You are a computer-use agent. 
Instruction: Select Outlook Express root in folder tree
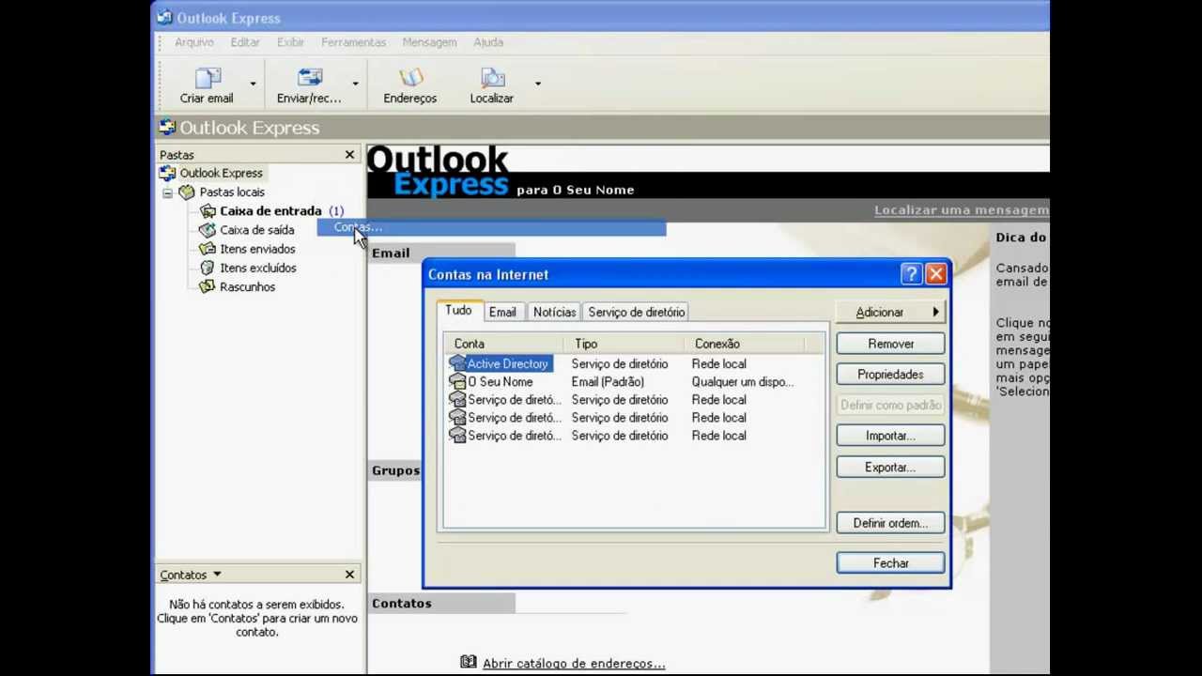point(221,173)
